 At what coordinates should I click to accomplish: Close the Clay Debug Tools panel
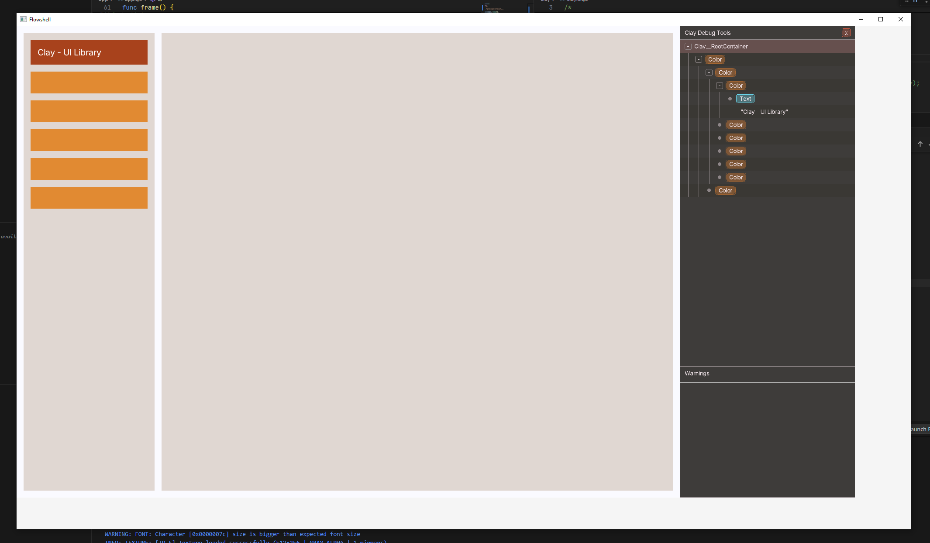pyautogui.click(x=846, y=33)
